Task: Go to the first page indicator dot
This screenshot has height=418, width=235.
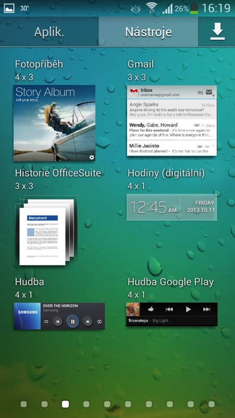Action: [23, 404]
